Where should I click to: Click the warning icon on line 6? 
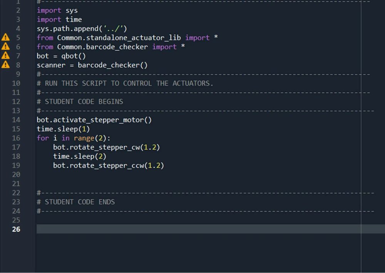pos(5,46)
